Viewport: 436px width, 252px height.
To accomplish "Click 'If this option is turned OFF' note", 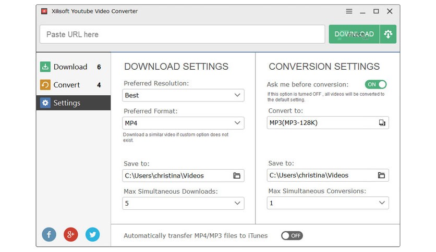I will pos(325,97).
